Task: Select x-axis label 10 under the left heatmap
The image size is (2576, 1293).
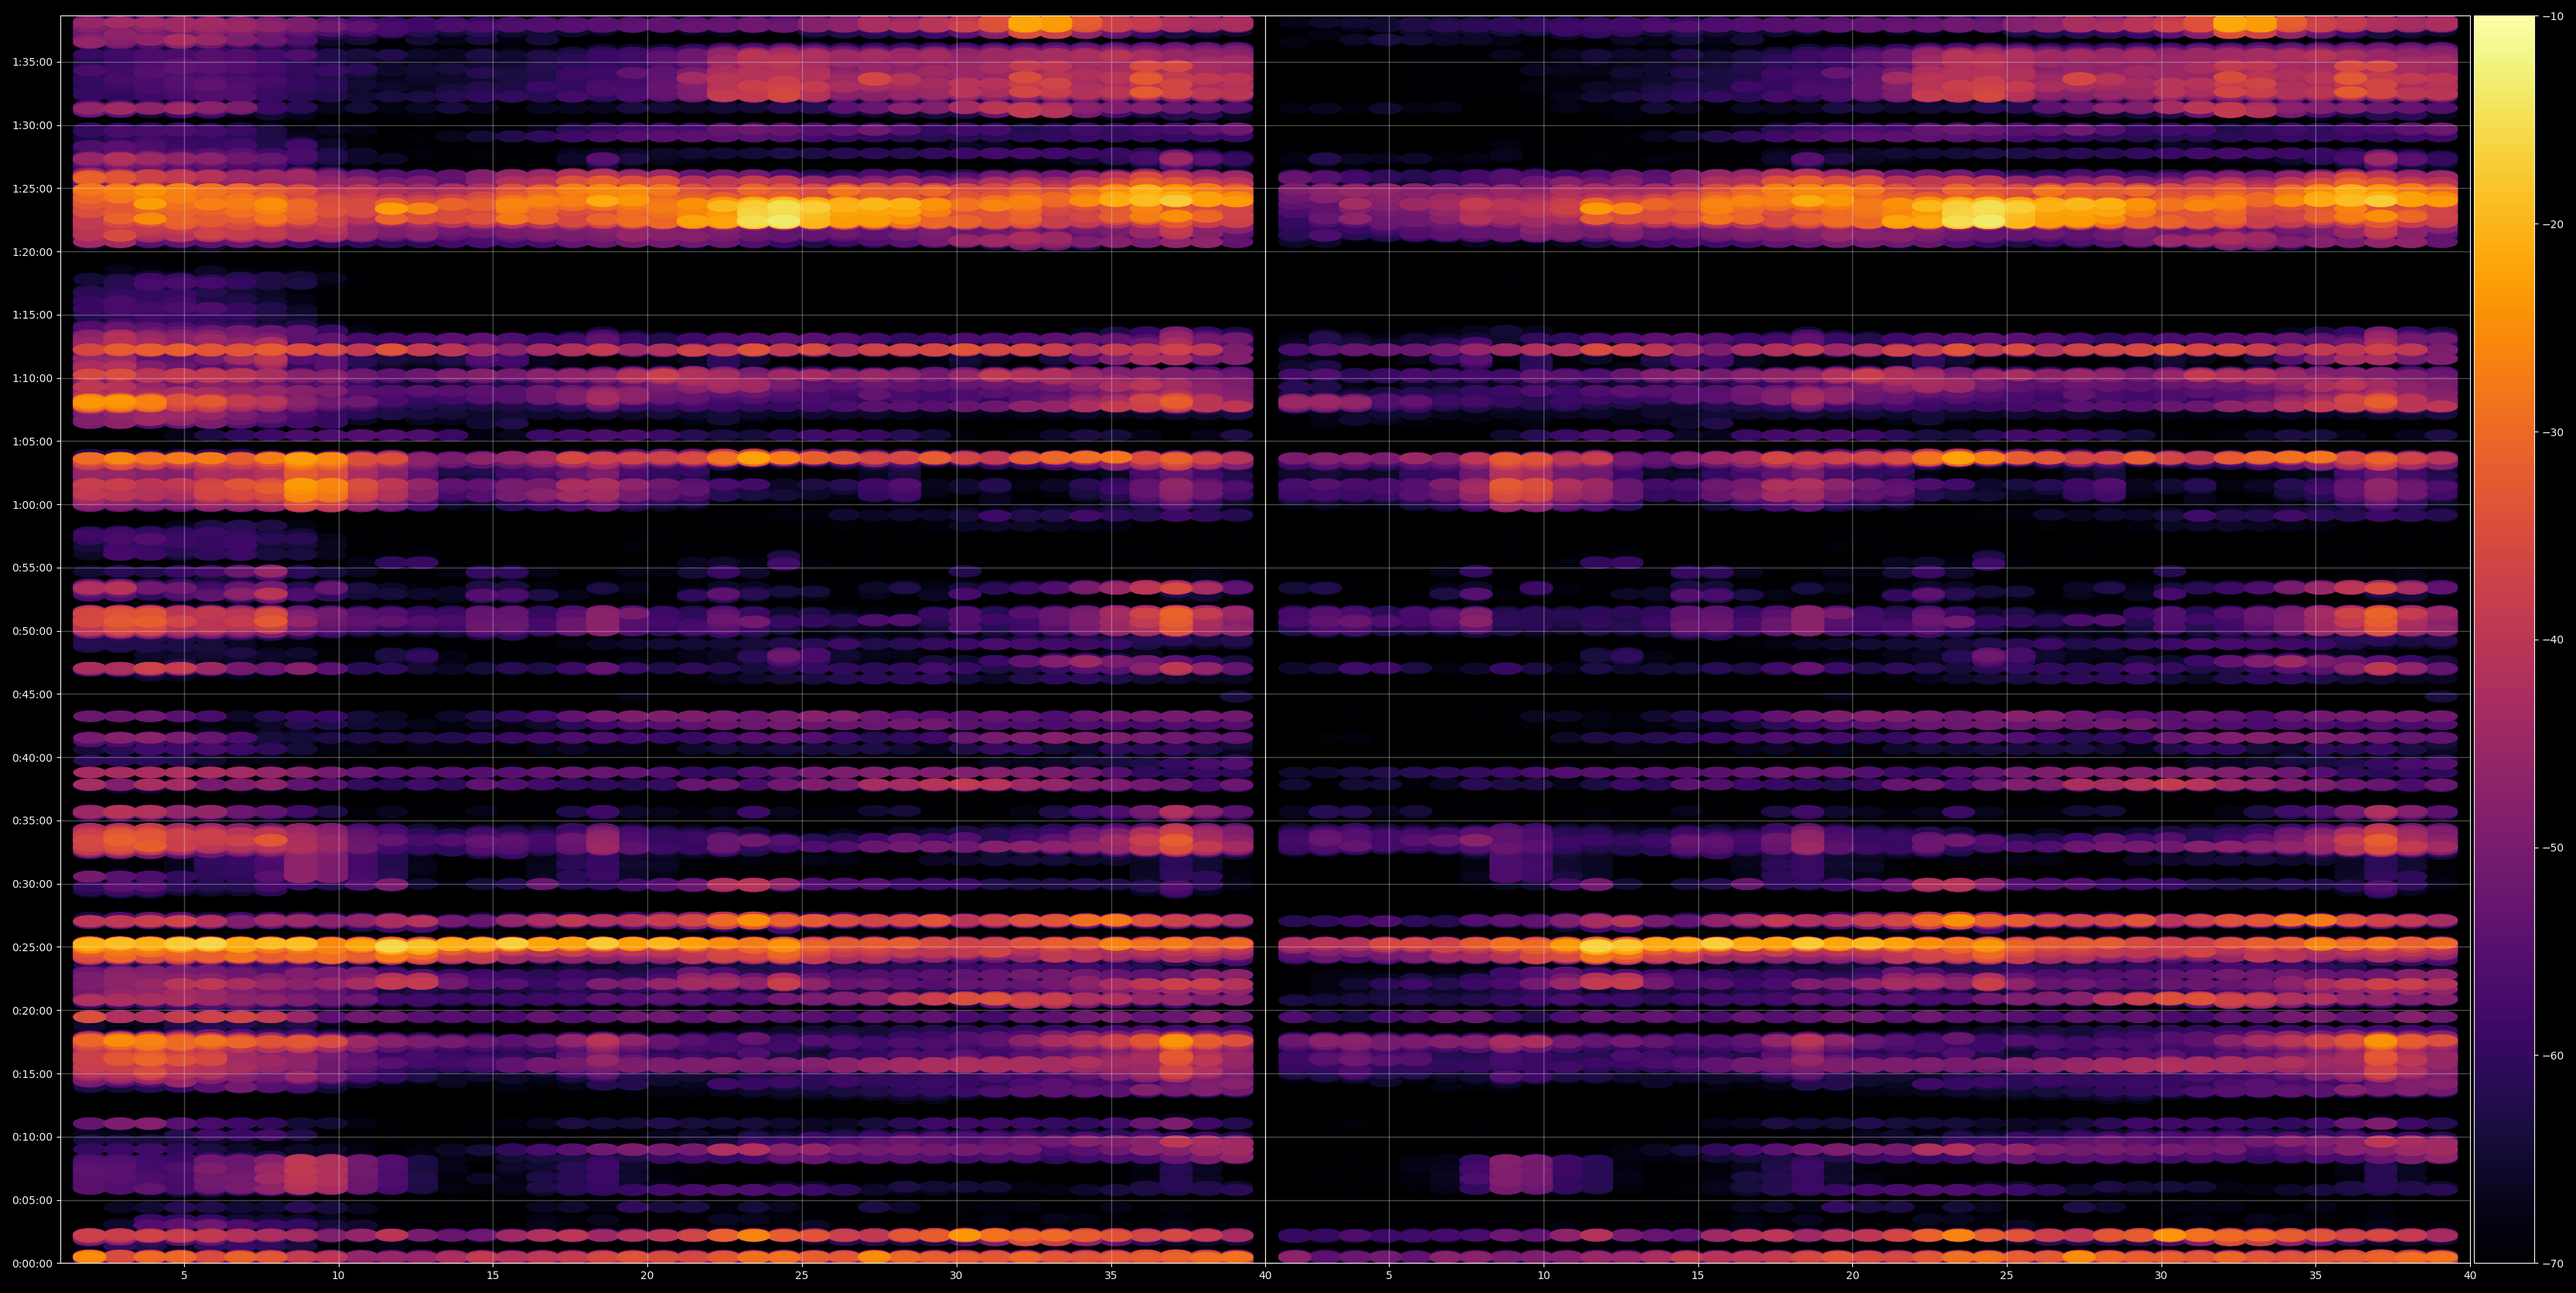Action: (338, 1276)
